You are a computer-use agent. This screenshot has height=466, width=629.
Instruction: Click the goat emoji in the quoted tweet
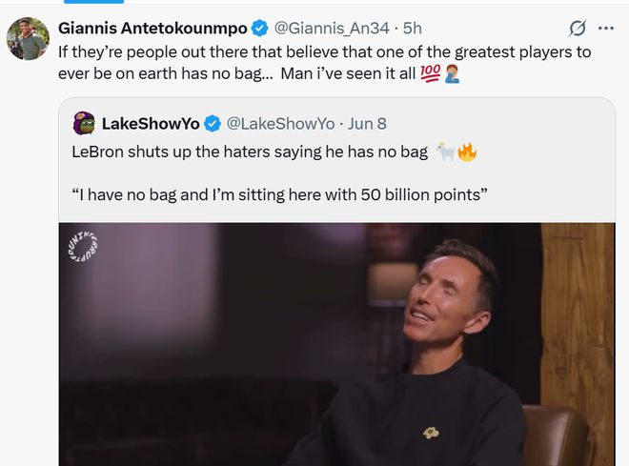(x=445, y=151)
